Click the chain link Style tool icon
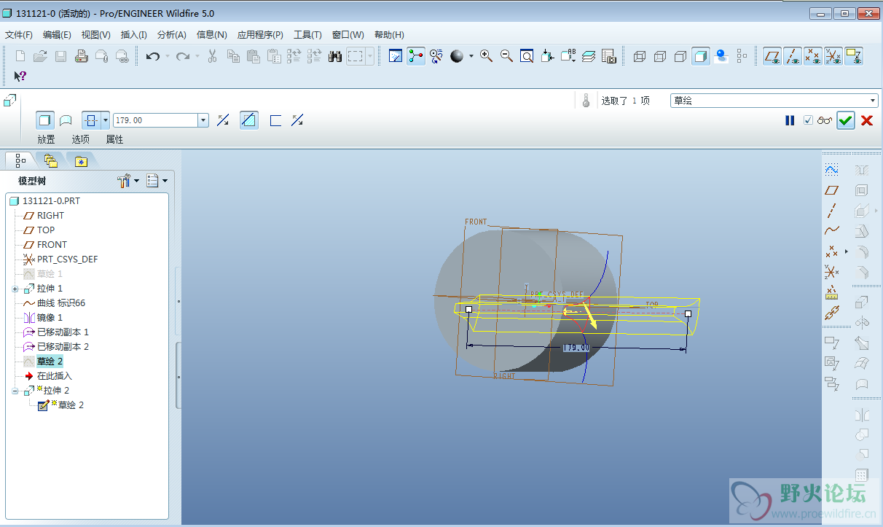The height and width of the screenshot is (527, 883). coord(831,313)
